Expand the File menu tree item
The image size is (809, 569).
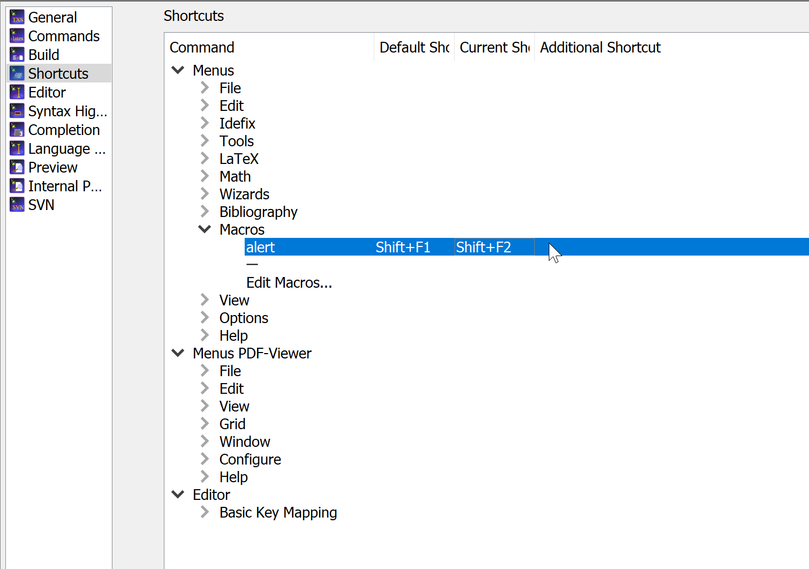tap(205, 87)
